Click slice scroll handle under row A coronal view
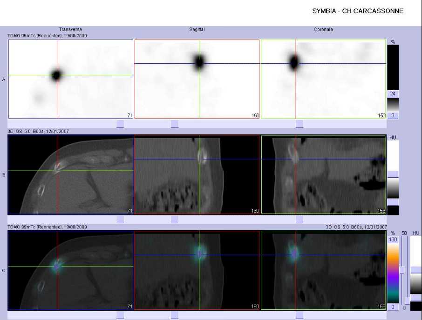 [x=299, y=124]
